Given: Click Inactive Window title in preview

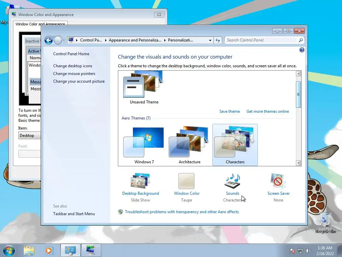Looking at the screenshot, I should 33,41.
